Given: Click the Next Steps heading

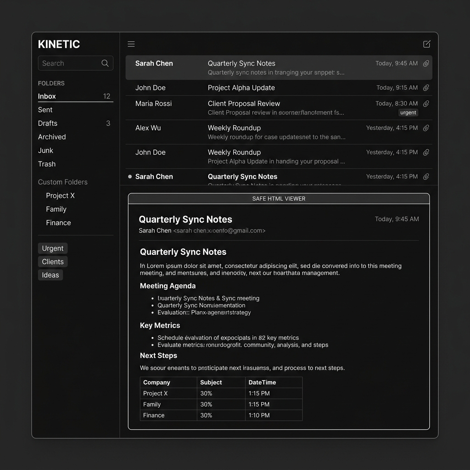Looking at the screenshot, I should coord(158,356).
